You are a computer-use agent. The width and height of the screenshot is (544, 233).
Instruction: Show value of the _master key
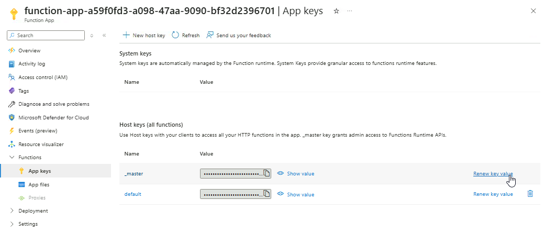(x=296, y=173)
